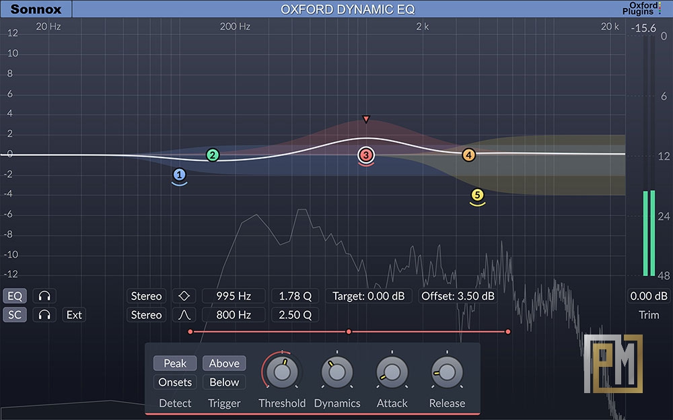Click the -15.6 peak level readout
Screen dimensions: 673x420
pyautogui.click(x=643, y=28)
